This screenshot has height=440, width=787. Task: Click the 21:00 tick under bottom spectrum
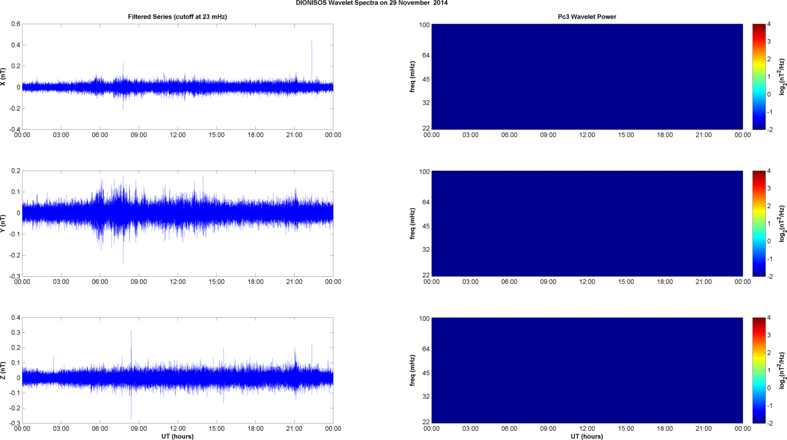tap(704, 429)
